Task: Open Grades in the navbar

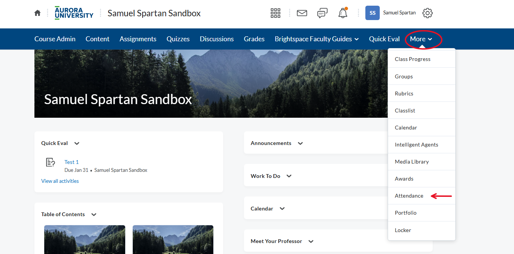Action: pos(254,39)
